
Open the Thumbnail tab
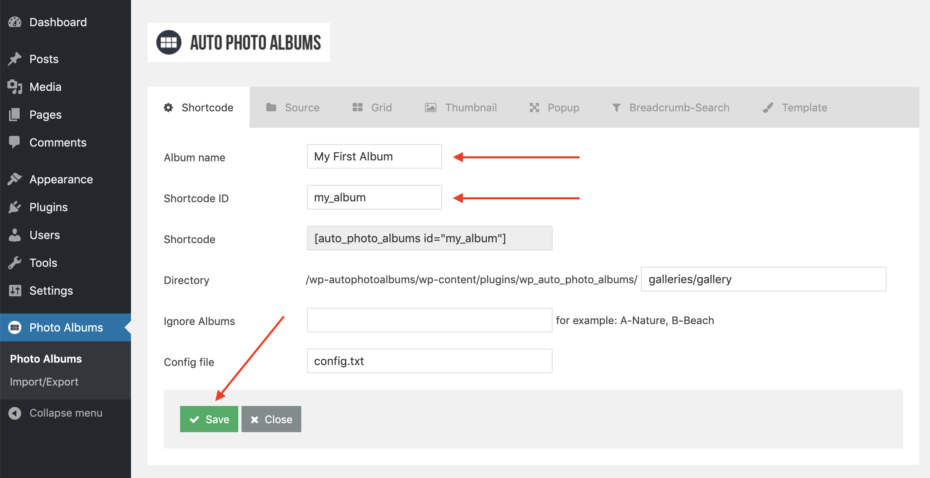[461, 107]
